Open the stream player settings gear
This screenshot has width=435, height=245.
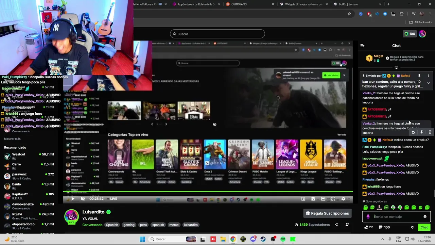pos(343,199)
